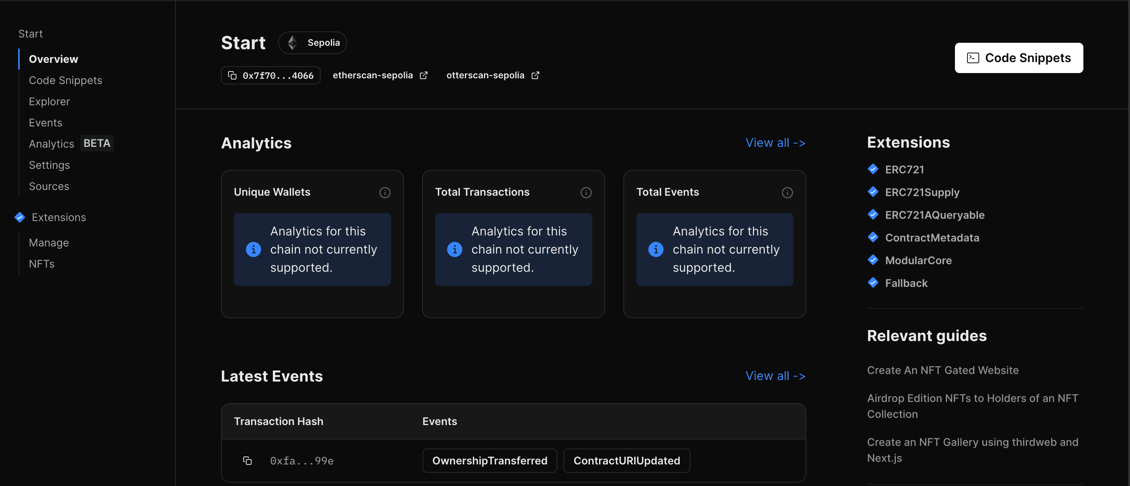
Task: Click the external link icon next to otterscan-sepolia
Action: [535, 75]
